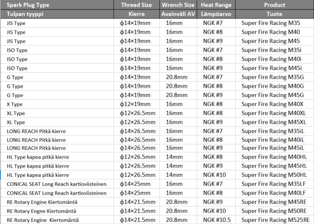Image resolution: width=314 pixels, height=224 pixels.
Task: Click the Tuote header cell
Action: point(275,14)
